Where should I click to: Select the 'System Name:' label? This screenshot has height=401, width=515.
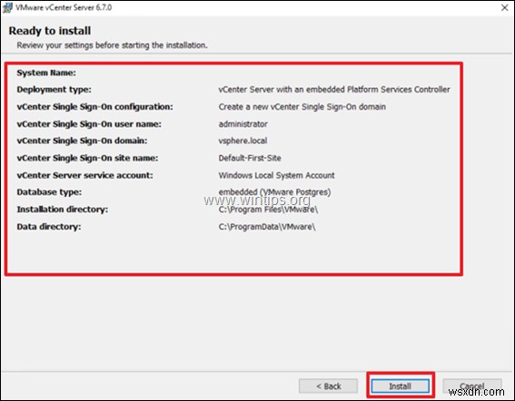click(46, 73)
